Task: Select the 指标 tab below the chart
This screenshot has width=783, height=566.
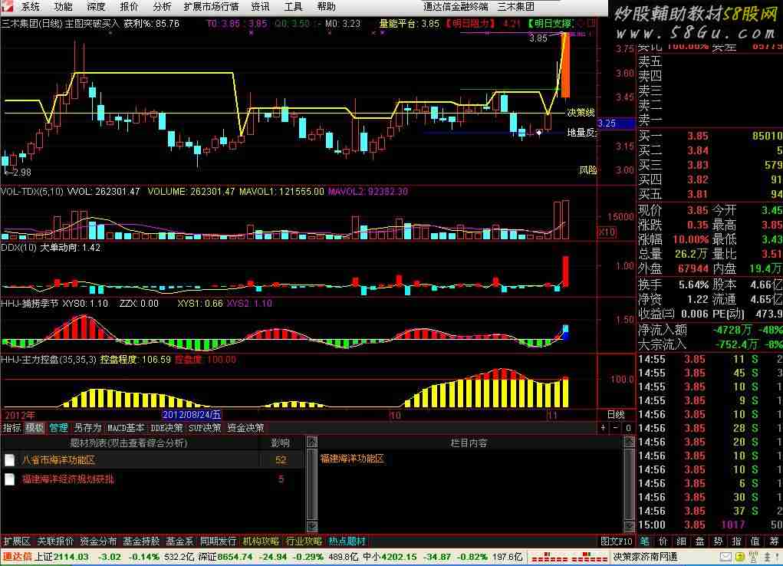Action: [12, 428]
